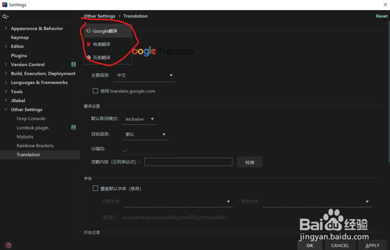Viewport: 390px width, 250px height.
Task: Open Plugins settings
Action: point(19,55)
